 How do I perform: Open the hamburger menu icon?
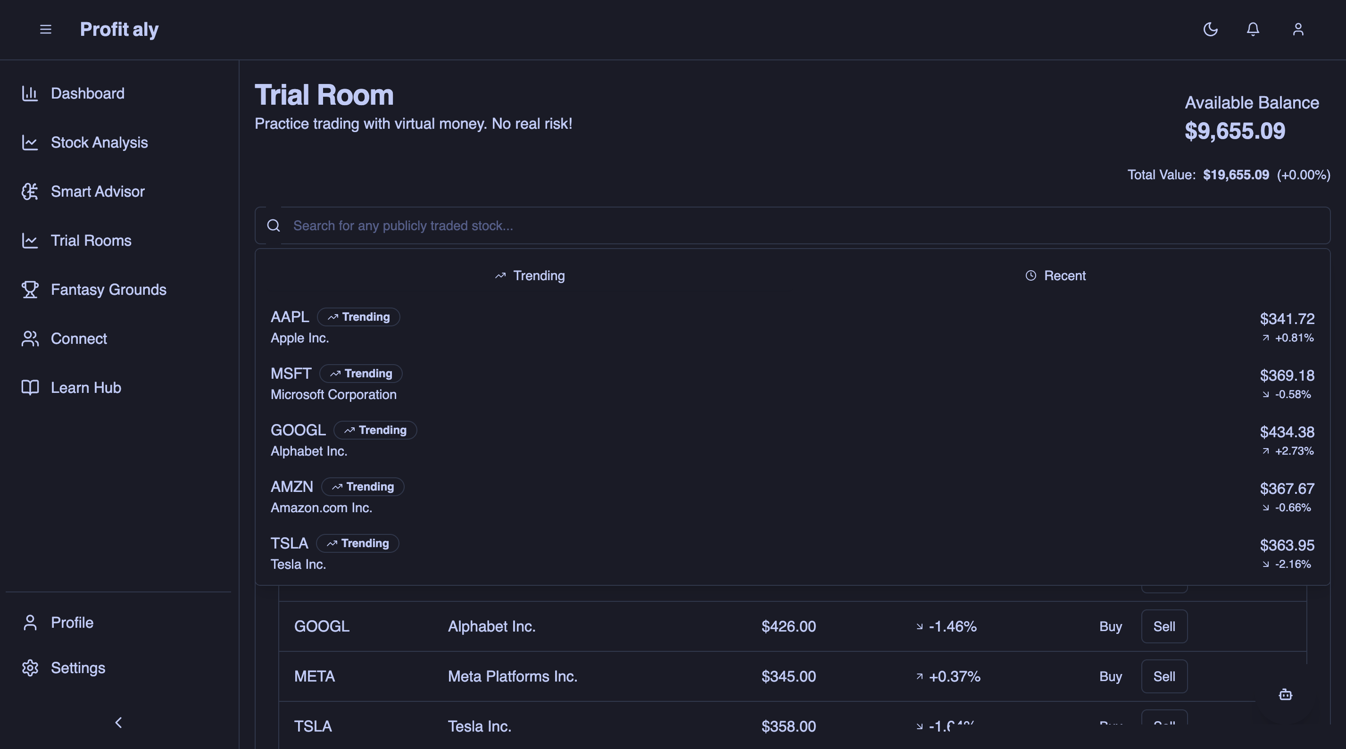[x=45, y=29]
